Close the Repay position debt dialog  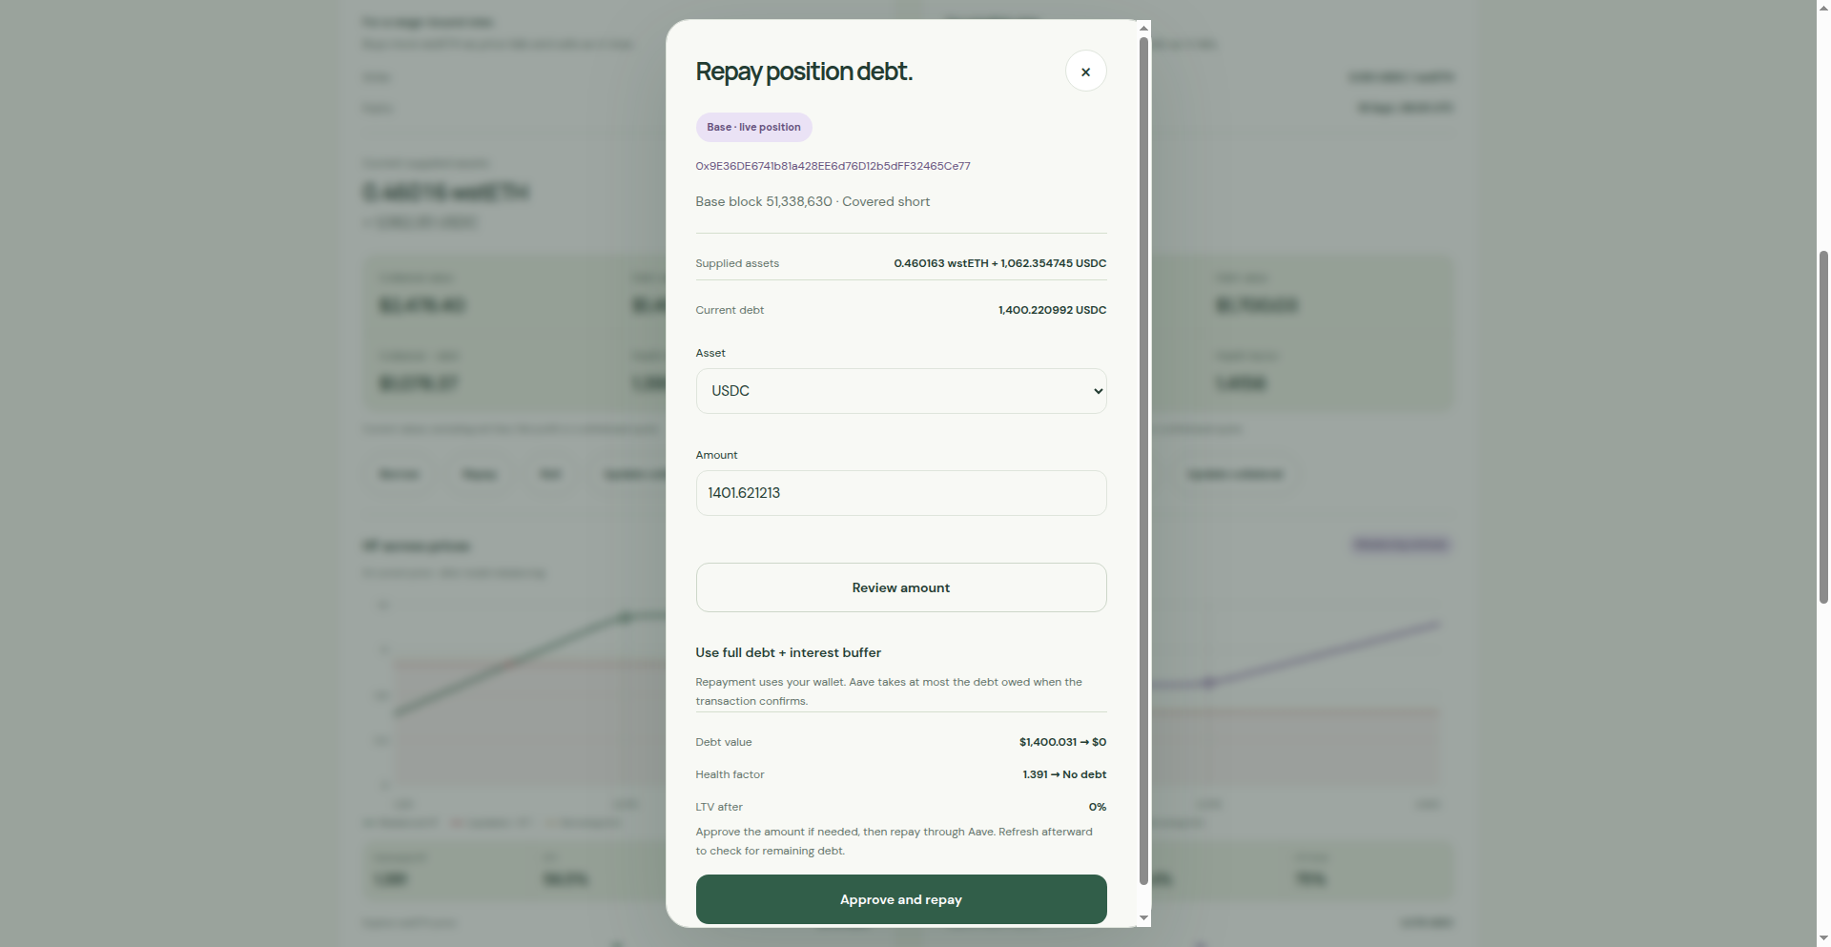[x=1085, y=72]
